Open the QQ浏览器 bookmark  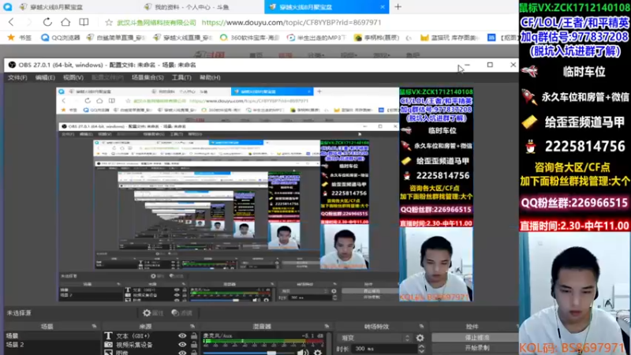[x=61, y=37]
